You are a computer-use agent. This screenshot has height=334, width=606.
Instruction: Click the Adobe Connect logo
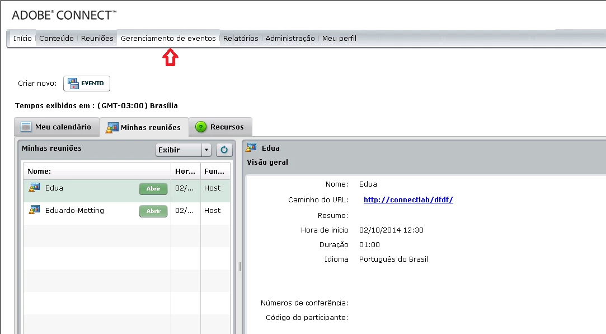tap(64, 15)
